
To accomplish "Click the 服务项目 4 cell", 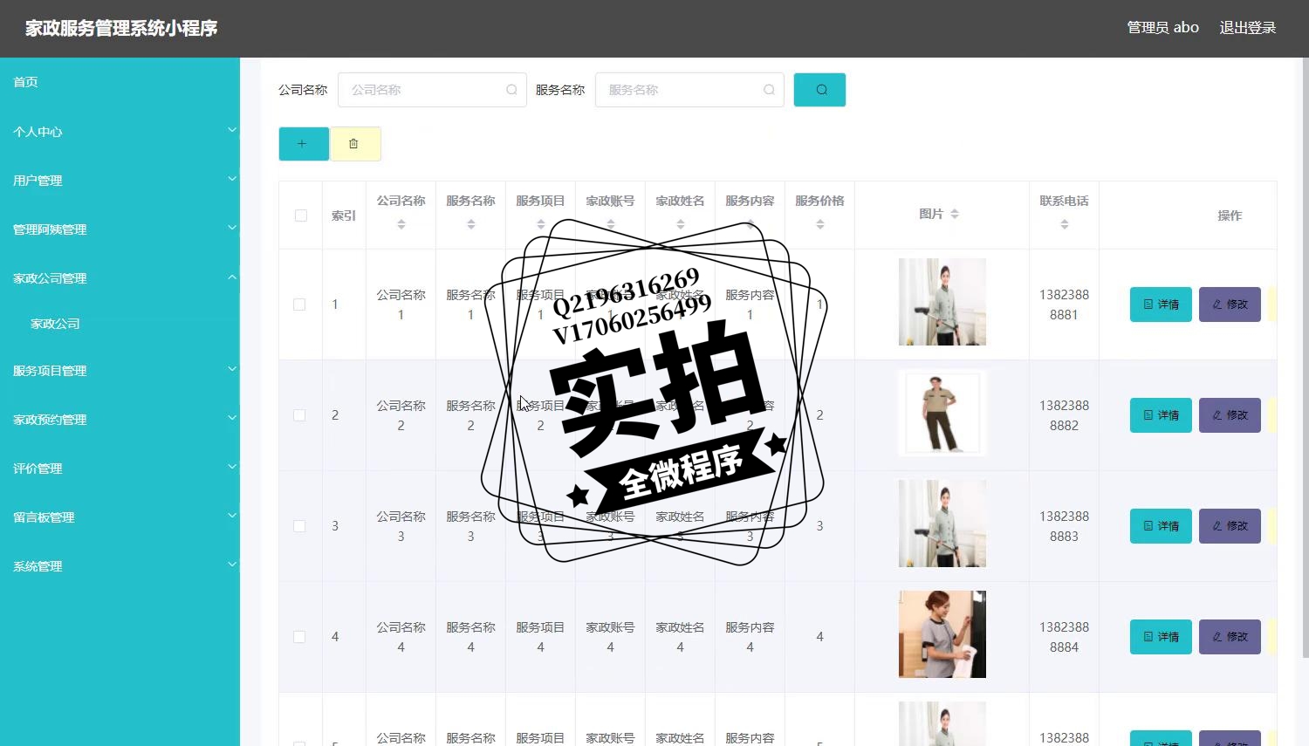I will tap(541, 637).
